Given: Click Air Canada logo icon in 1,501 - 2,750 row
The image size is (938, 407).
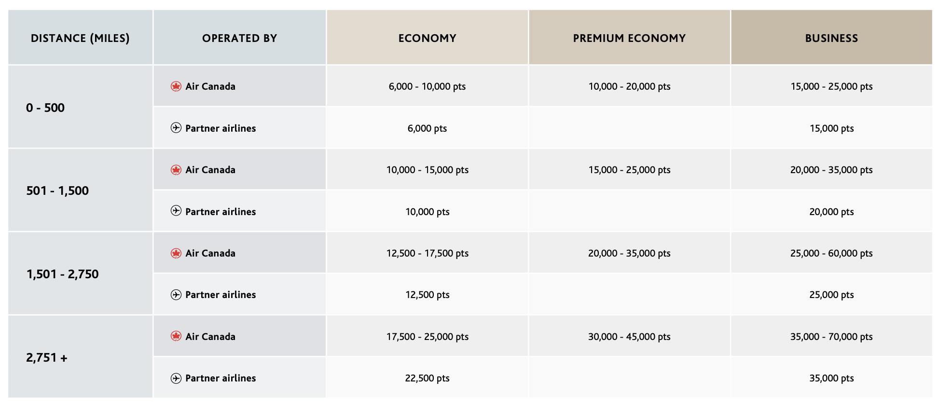Looking at the screenshot, I should pyautogui.click(x=176, y=253).
